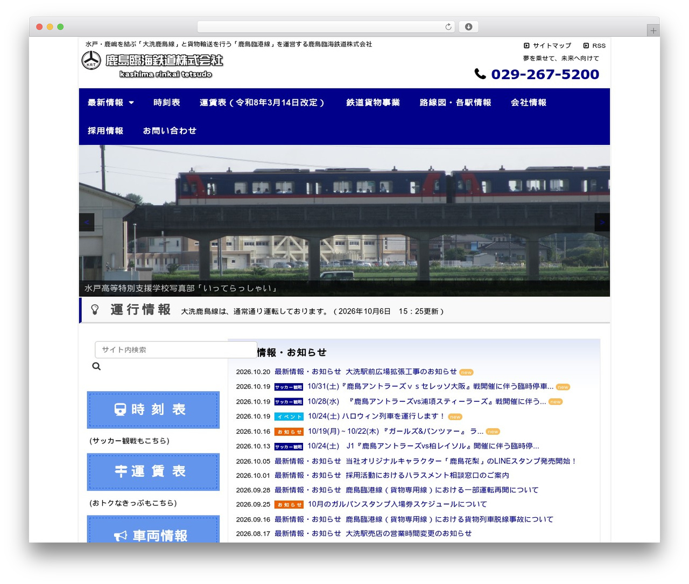The width and height of the screenshot is (689, 584).
Task: Open the 会社情報 menu item
Action: (529, 102)
